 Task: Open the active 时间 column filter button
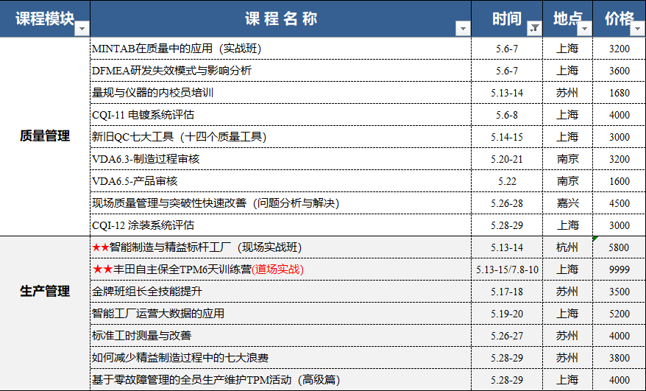click(534, 29)
